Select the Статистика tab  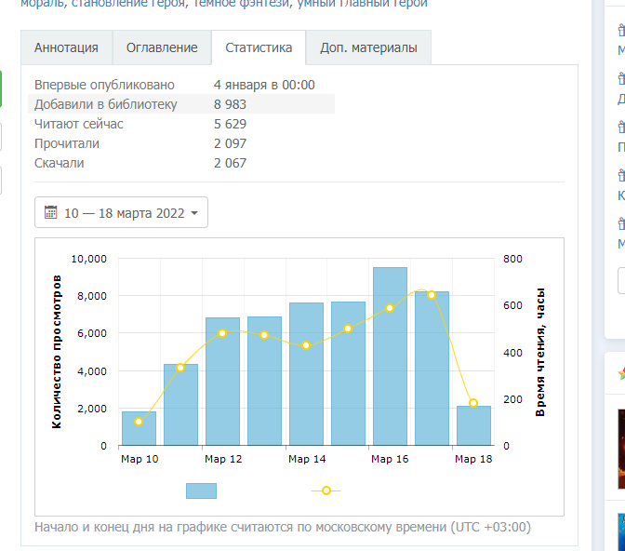[x=259, y=47]
